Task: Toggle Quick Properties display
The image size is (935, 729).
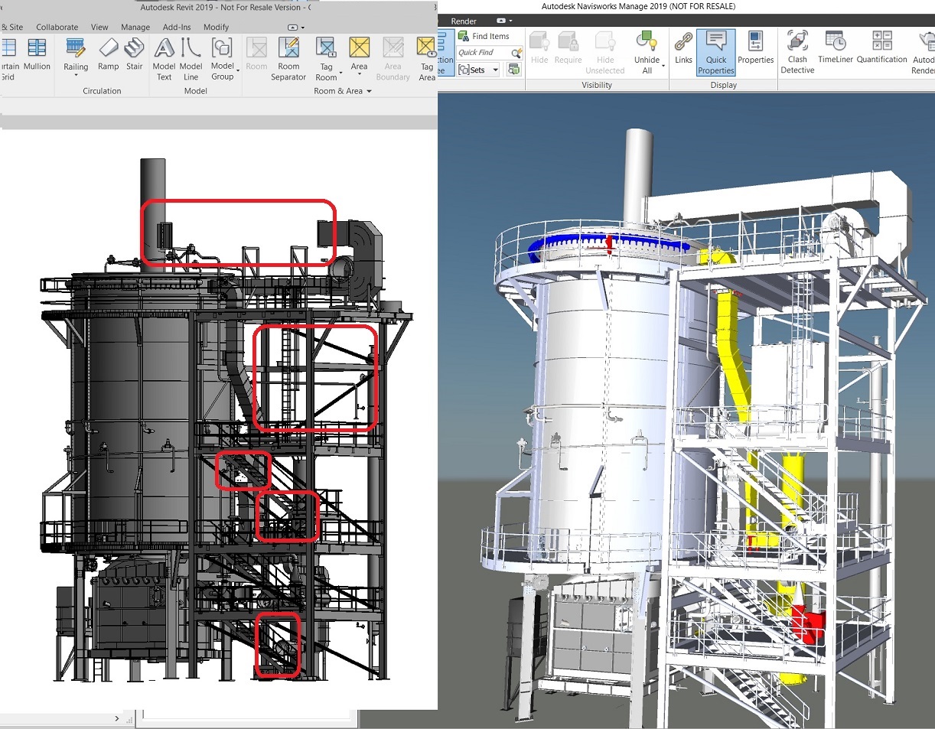Action: (715, 52)
